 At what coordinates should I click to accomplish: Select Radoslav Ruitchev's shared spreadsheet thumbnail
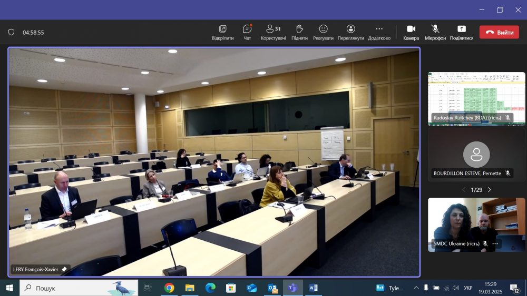(x=476, y=95)
